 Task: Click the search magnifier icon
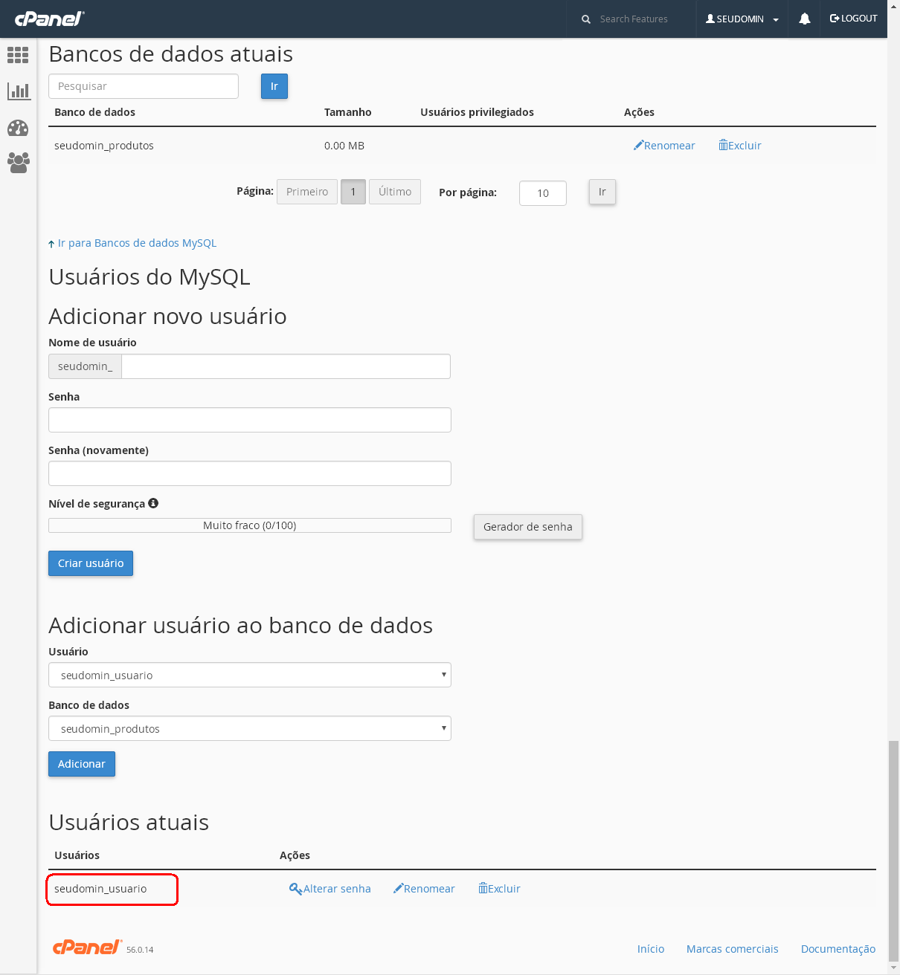(586, 19)
